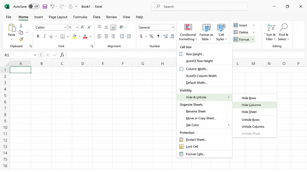Open Fill Color palette arrow
The image size is (307, 172).
coord(79,36)
